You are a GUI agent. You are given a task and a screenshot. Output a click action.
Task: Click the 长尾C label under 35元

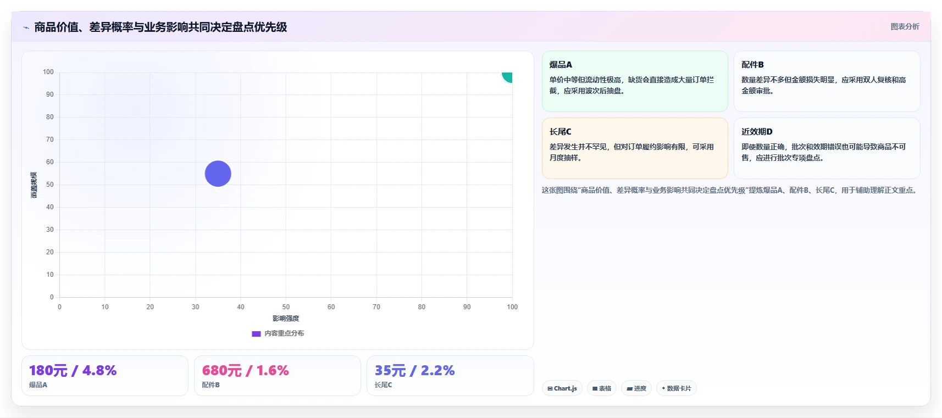(x=383, y=385)
